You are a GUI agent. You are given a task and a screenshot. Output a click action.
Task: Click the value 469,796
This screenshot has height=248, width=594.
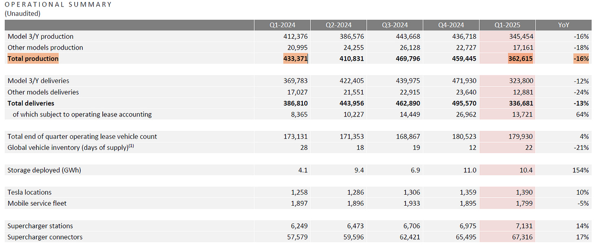(408, 59)
